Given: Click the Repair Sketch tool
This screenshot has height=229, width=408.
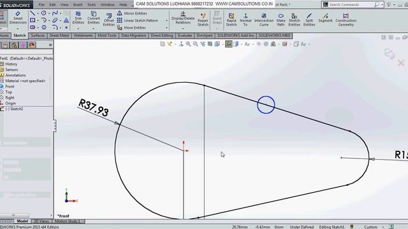Looking at the screenshot, I should pos(203,20).
